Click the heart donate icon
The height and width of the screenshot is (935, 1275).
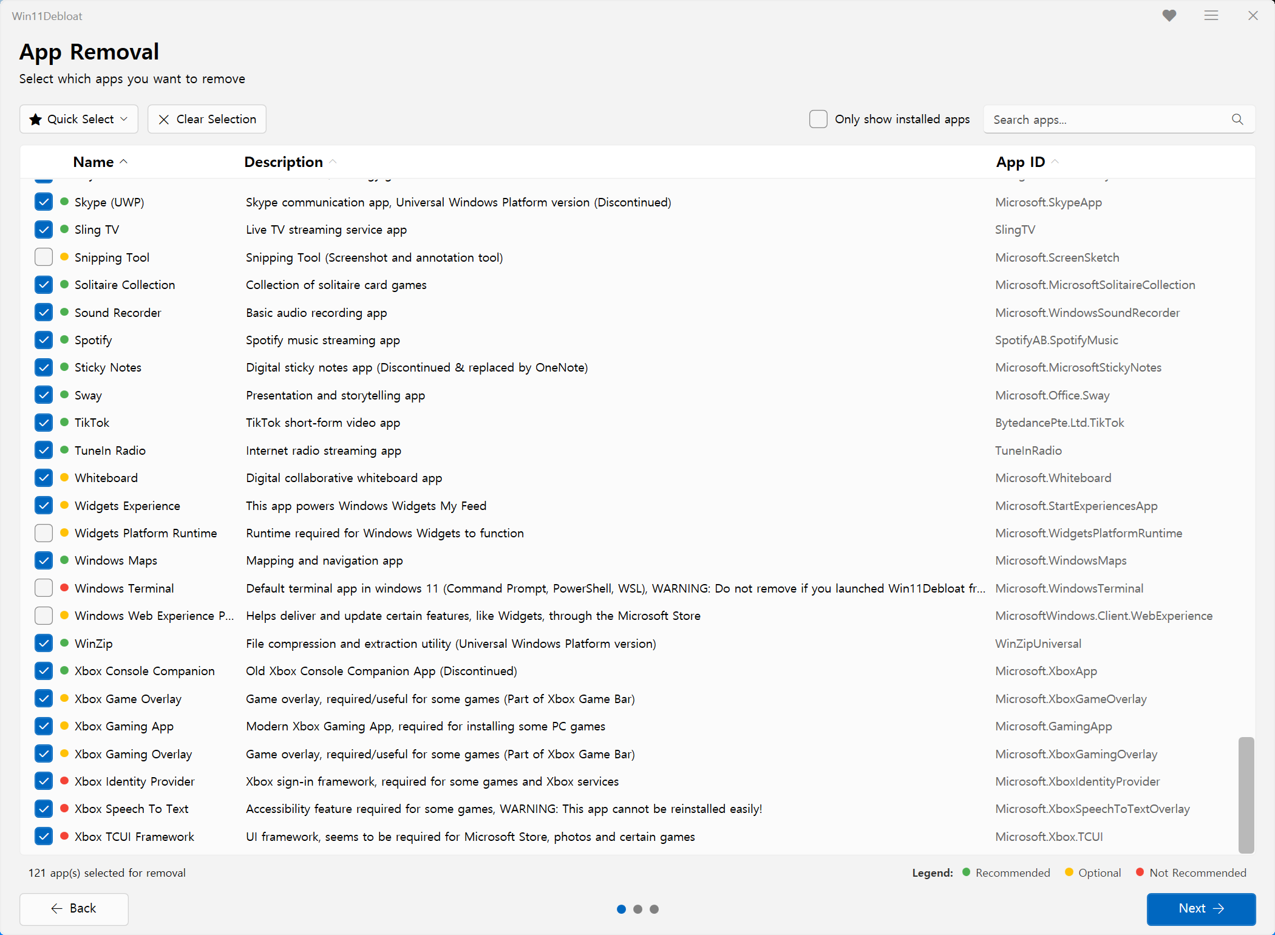click(x=1169, y=16)
